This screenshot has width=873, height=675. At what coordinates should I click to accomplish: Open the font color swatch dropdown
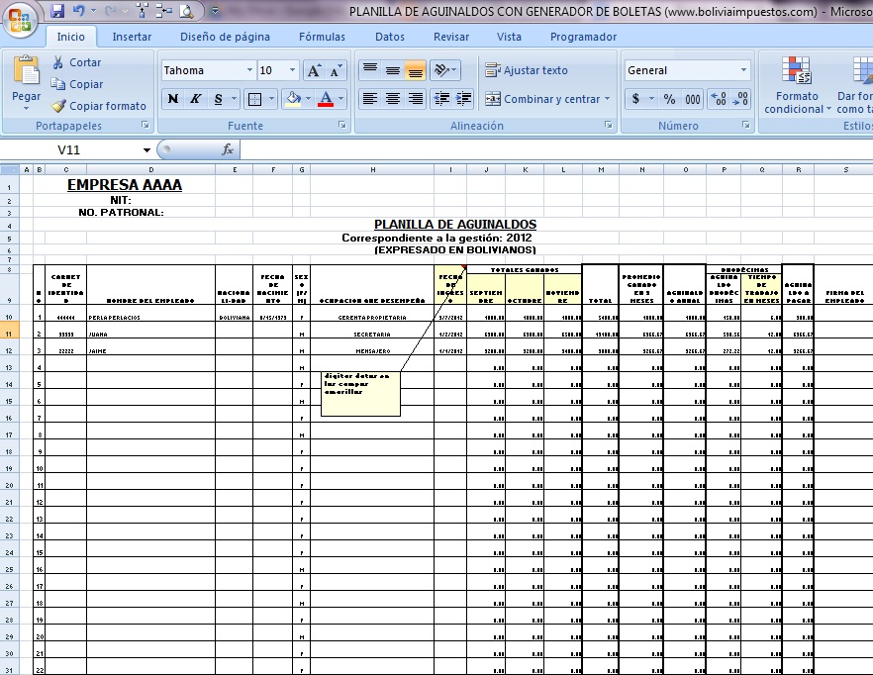(341, 99)
